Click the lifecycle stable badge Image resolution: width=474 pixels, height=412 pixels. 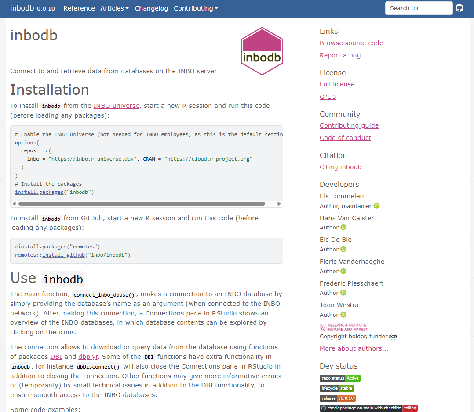pyautogui.click(x=337, y=388)
